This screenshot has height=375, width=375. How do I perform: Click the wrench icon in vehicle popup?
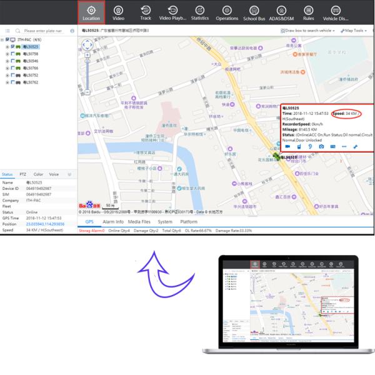pos(356,146)
